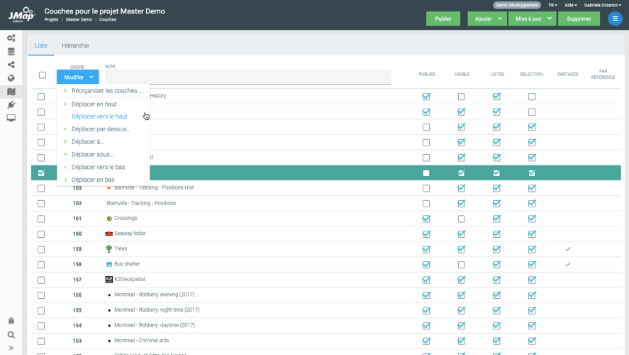The height and width of the screenshot is (355, 629).
Task: Expand sidebar with double chevron icon
Action: (11, 348)
